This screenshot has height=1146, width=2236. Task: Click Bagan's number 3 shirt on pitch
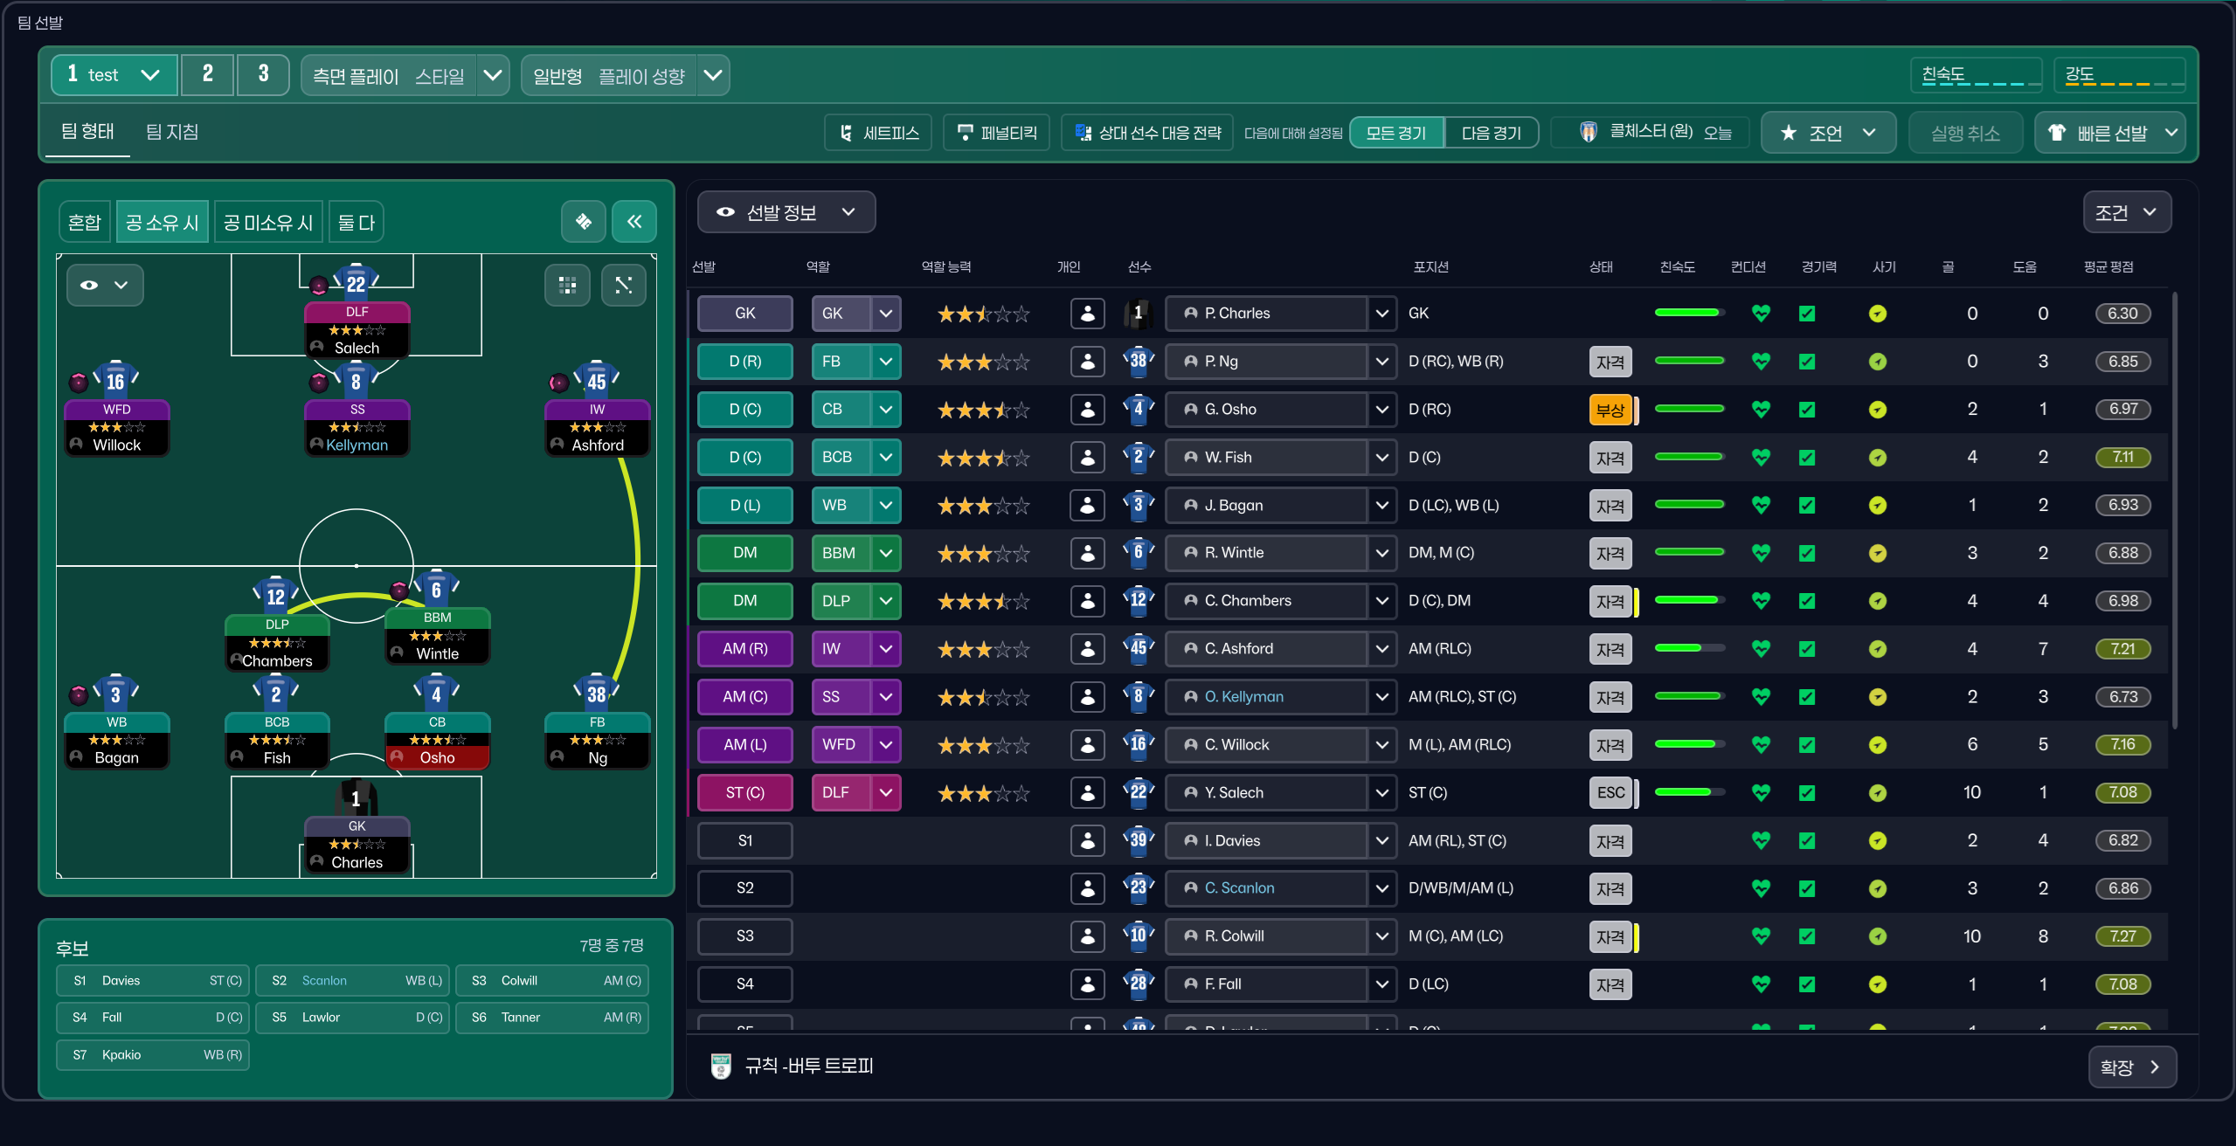(x=115, y=694)
